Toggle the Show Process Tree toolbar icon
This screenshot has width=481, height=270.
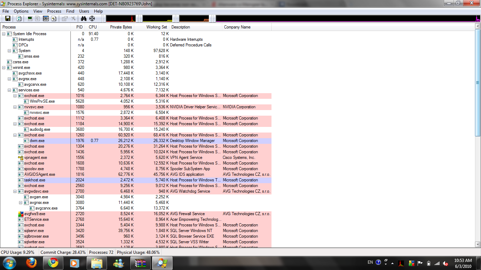38,19
